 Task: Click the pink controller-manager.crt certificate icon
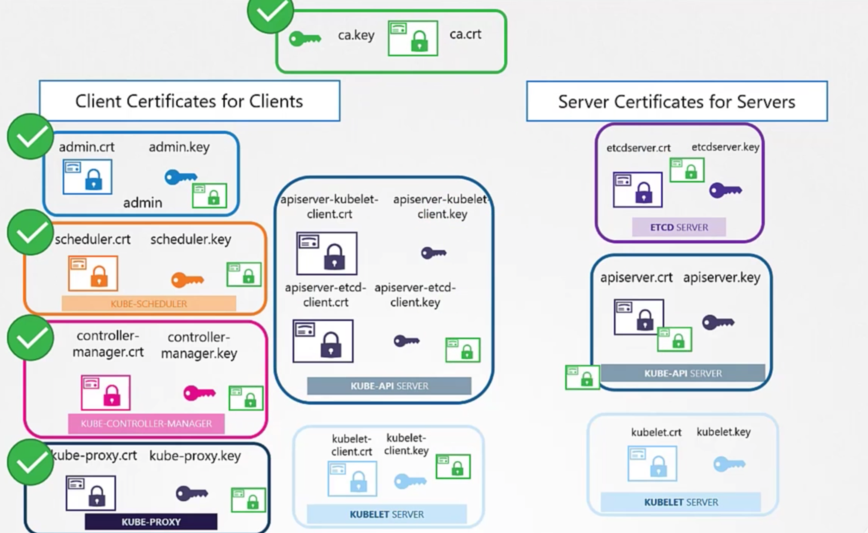click(105, 392)
